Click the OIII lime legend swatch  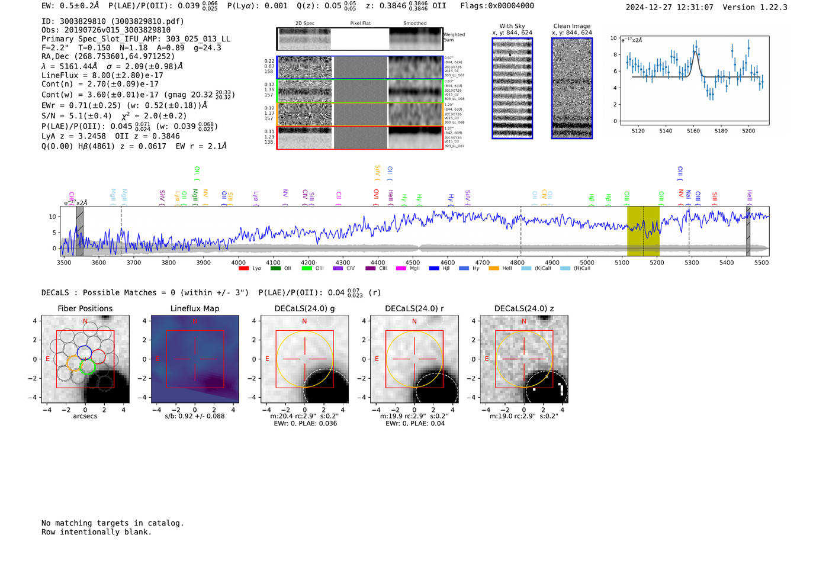click(306, 269)
